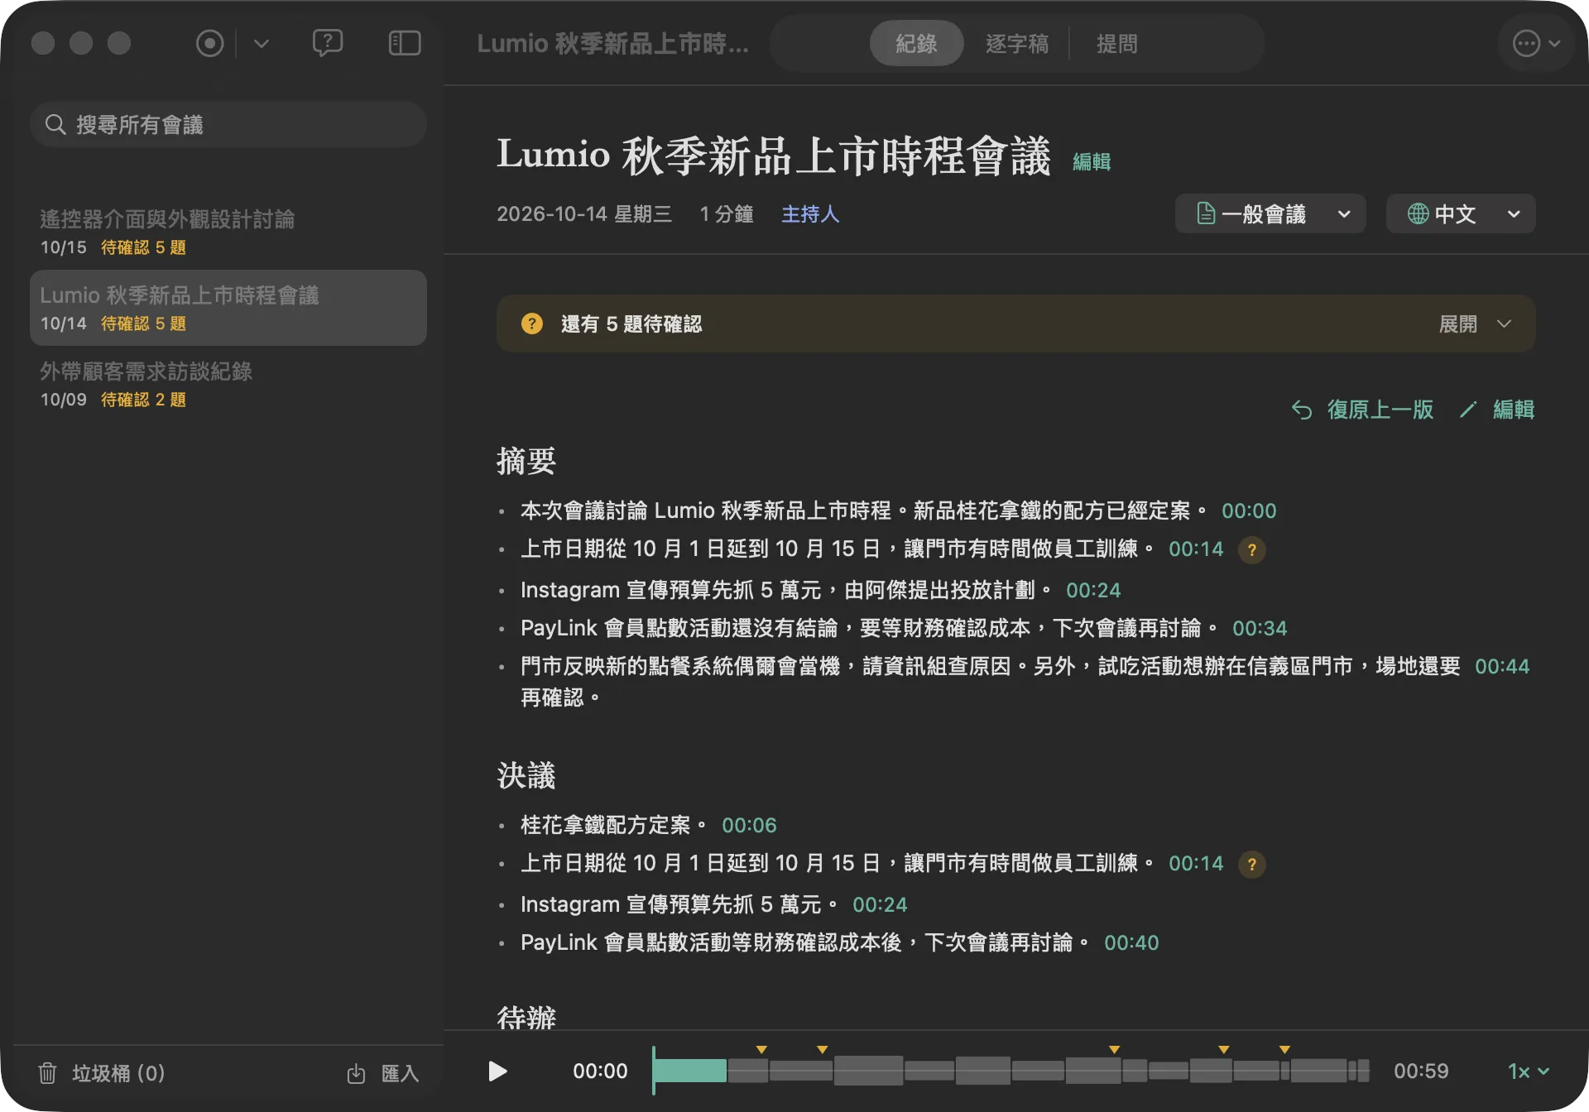Open the 外帶顧客需求訪談紀錄 meeting
This screenshot has width=1589, height=1112.
[x=228, y=384]
